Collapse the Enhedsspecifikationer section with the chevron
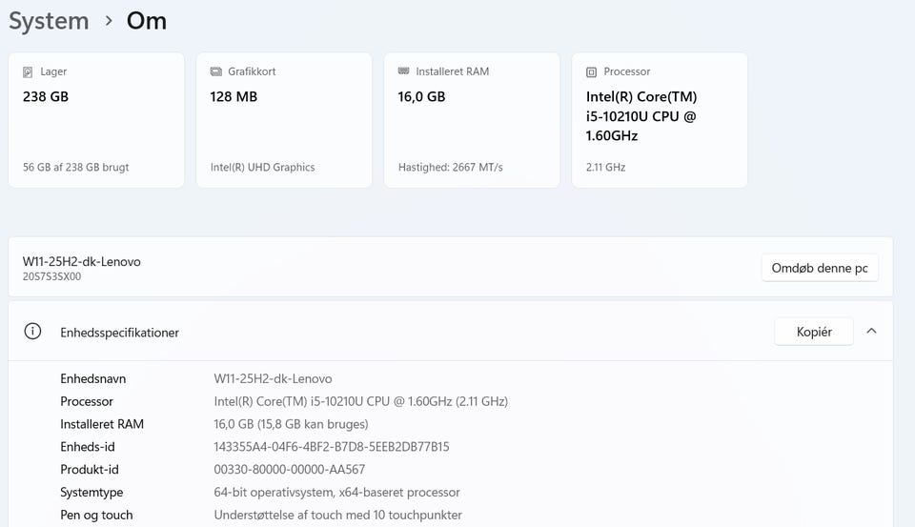The width and height of the screenshot is (915, 527). (x=871, y=332)
